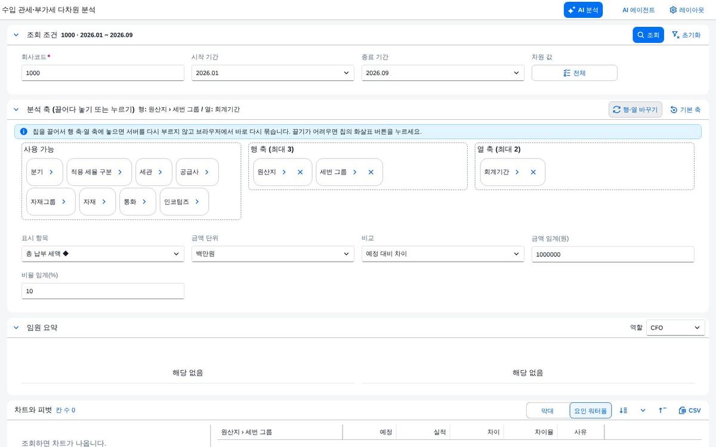Click the arrow on the 통화 chip
716x447 pixels.
tap(144, 202)
